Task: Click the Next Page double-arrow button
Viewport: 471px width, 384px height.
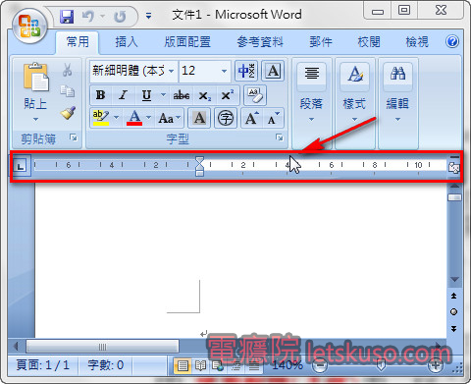Action: [x=454, y=328]
